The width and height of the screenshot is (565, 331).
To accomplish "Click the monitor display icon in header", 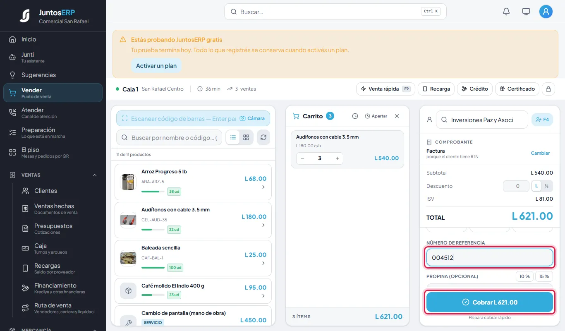I will [526, 12].
